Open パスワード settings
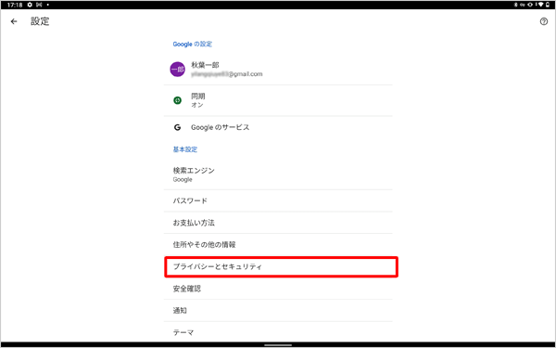Viewport: 556px width, 348px height. (278, 200)
